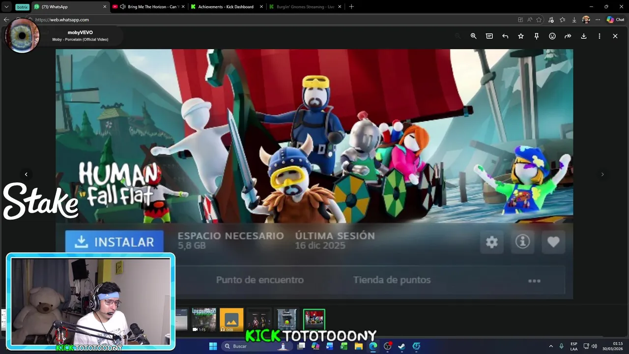Click the microphone tray icon
The height and width of the screenshot is (354, 629).
tap(561, 346)
